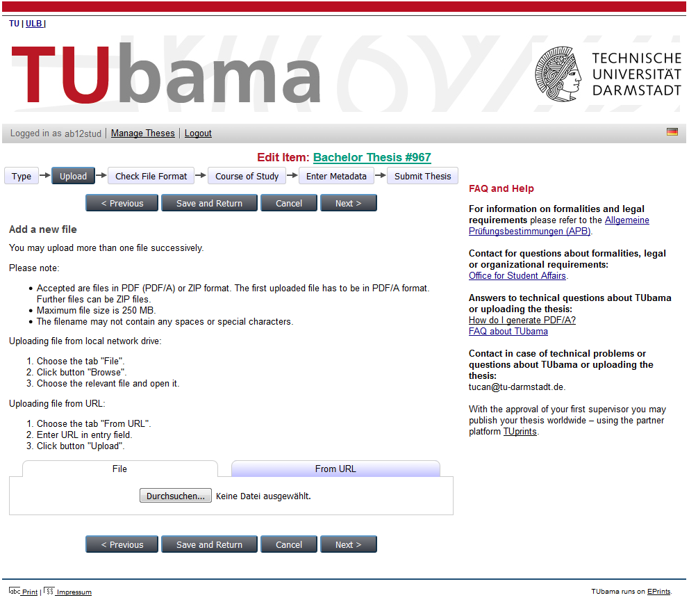Click the 'Uploading file from URL:' text
The width and height of the screenshot is (689, 600).
(57, 403)
